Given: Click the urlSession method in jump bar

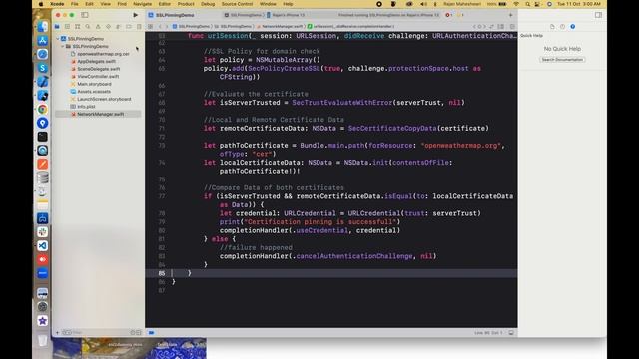Looking at the screenshot, I should click(350, 27).
